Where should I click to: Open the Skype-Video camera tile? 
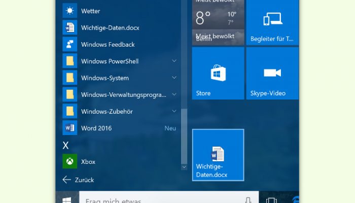(273, 73)
